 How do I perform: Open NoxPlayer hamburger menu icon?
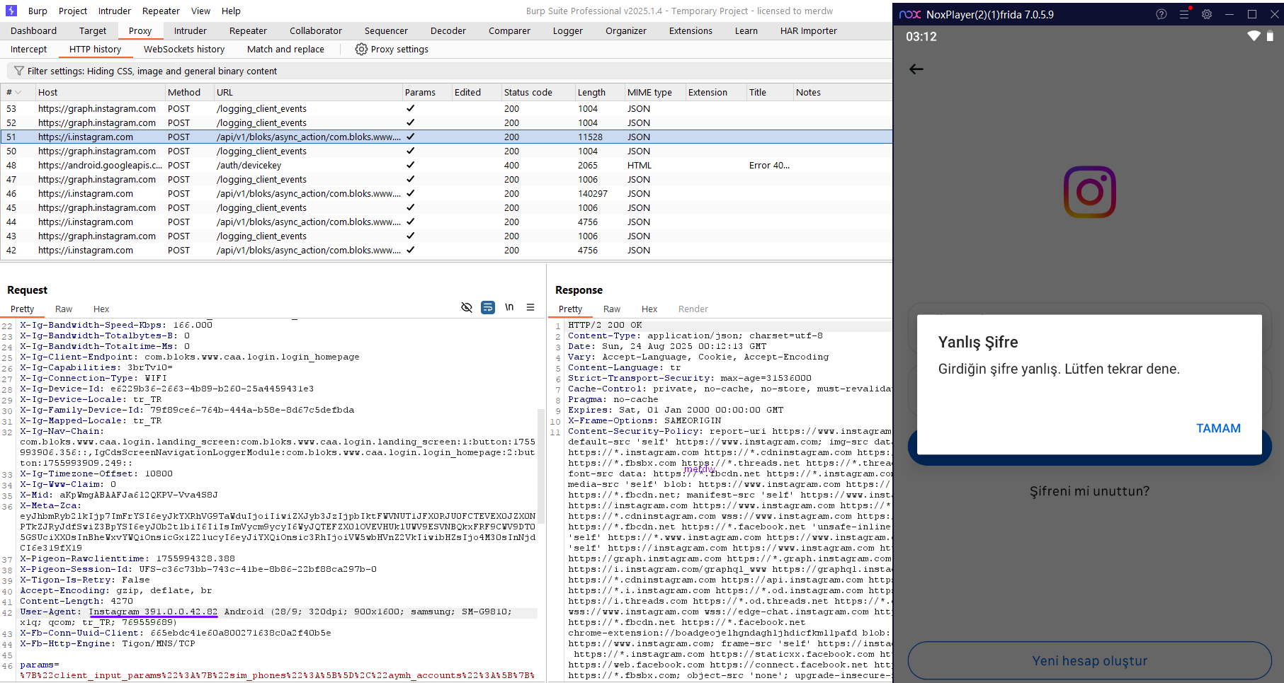point(1184,14)
